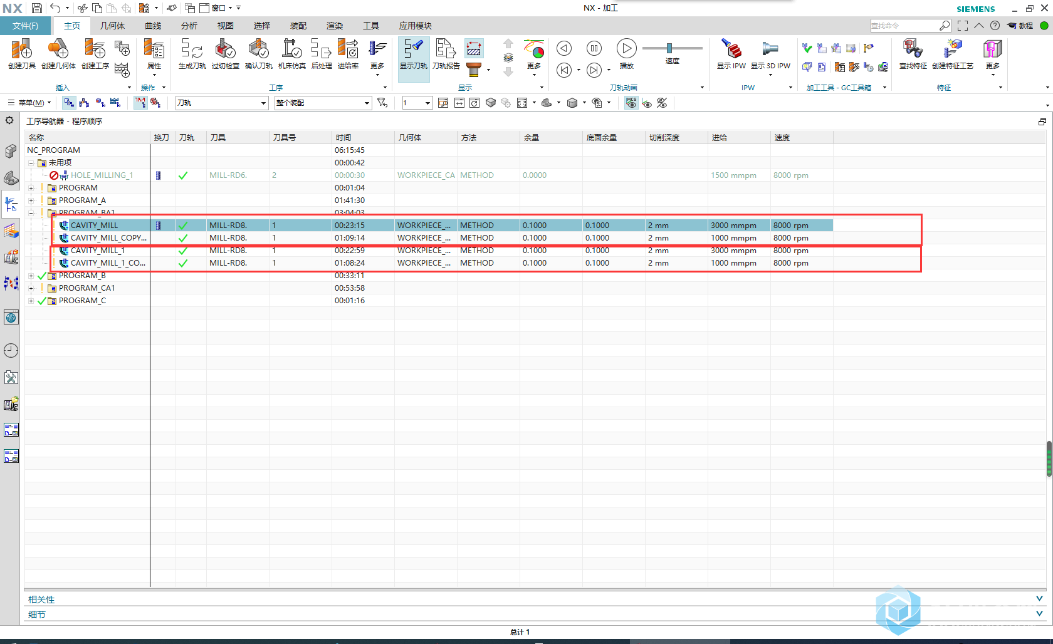Open the 进给率 (Feed Rate) tool
Image resolution: width=1053 pixels, height=644 pixels.
pyautogui.click(x=348, y=53)
